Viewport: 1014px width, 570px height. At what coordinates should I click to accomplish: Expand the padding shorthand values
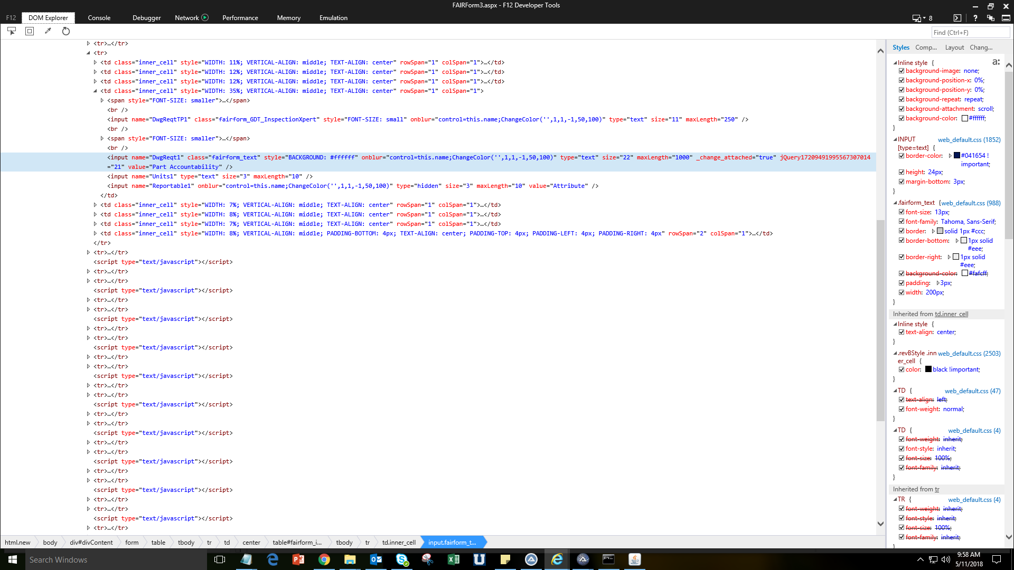938,283
